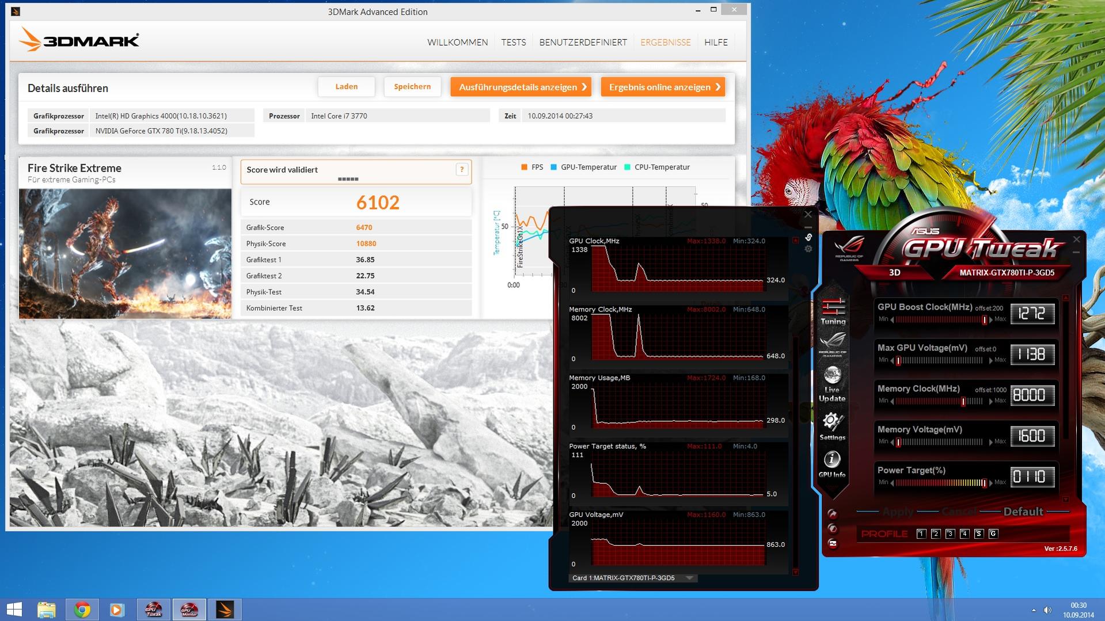This screenshot has width=1105, height=621.
Task: Decrease Memory Clock with Min arrow
Action: click(892, 401)
